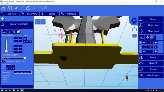Increase the X spacing value 5.0
Screen dimensions: 164x92
coord(14,66)
